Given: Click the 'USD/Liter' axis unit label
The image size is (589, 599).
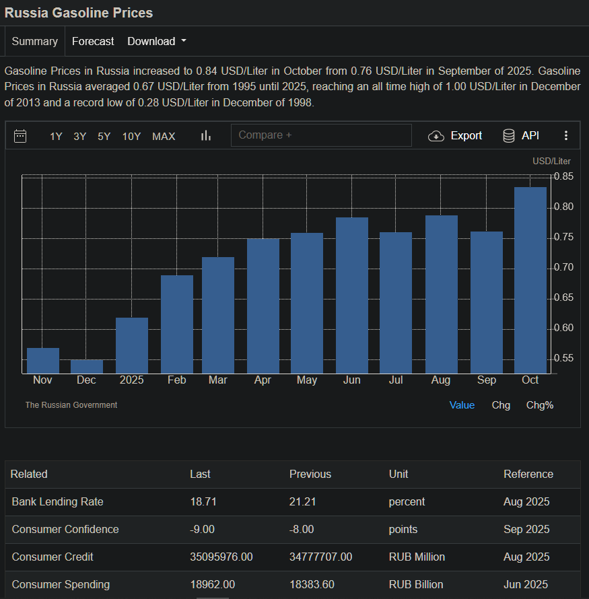Looking at the screenshot, I should tap(551, 162).
